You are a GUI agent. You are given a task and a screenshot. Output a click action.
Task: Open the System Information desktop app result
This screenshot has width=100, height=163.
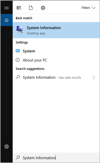[x=56, y=30]
